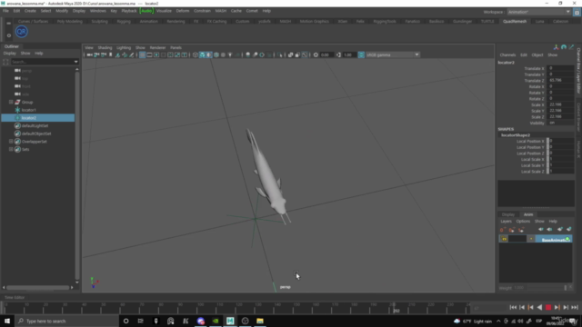Toggle BaseAnimation layer mute button

[x=531, y=239]
